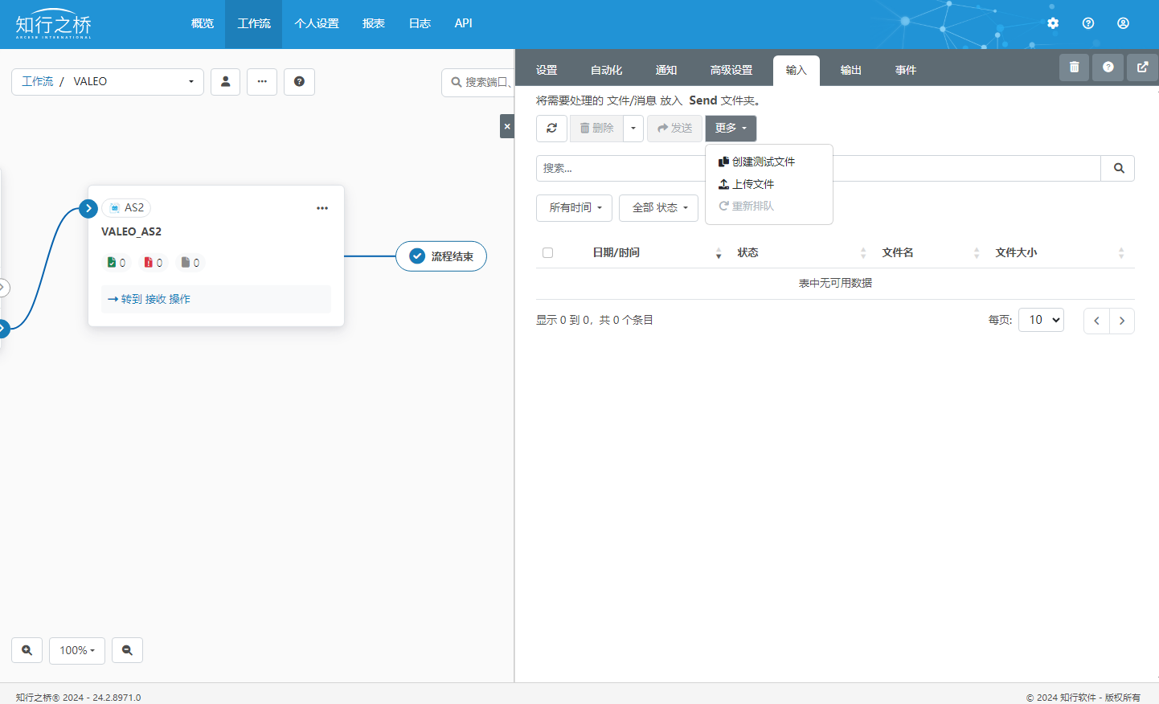Change the 每页 items-per-page select
Viewport: 1159px width, 704px height.
click(1041, 320)
